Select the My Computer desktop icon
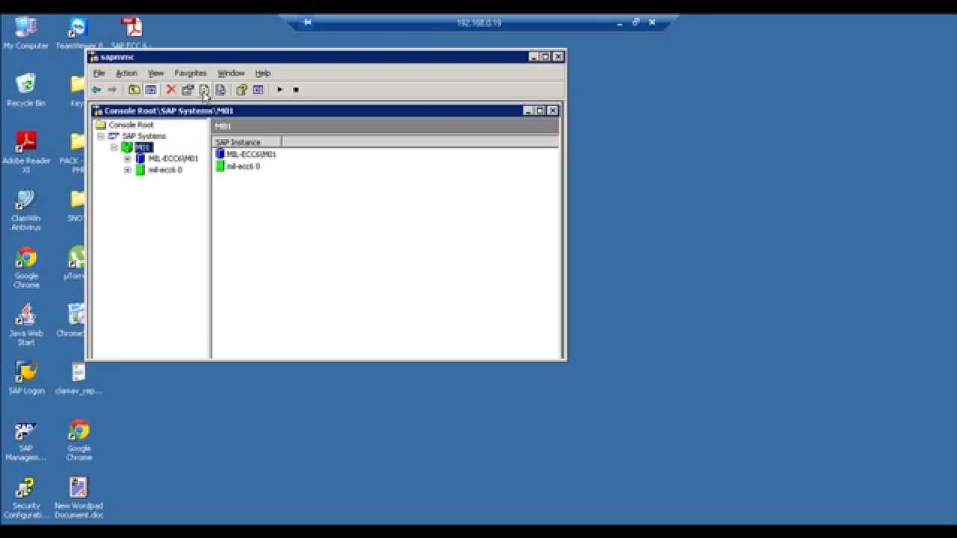Viewport: 957px width, 538px height. point(26,34)
